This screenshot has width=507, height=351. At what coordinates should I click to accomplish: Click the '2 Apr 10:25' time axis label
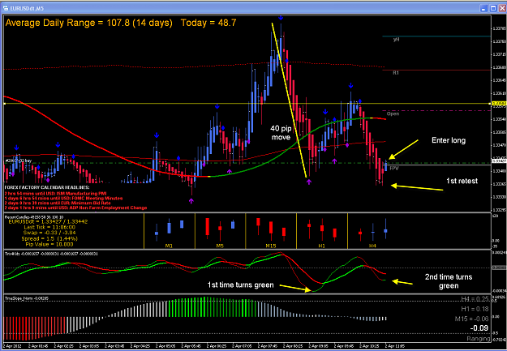pyautogui.click(x=368, y=348)
